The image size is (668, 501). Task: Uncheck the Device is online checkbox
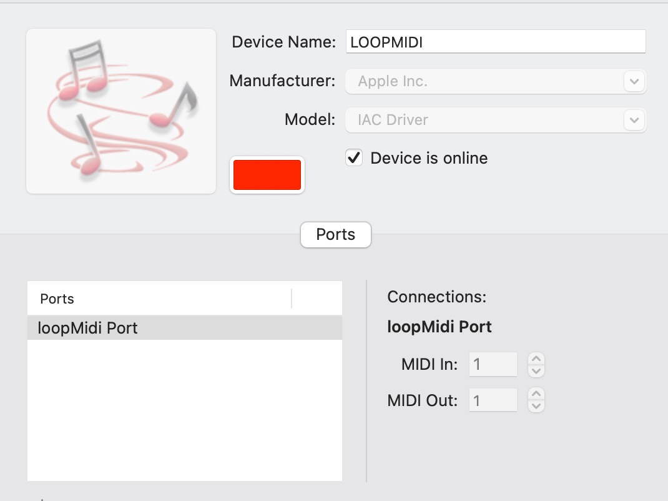pyautogui.click(x=354, y=158)
